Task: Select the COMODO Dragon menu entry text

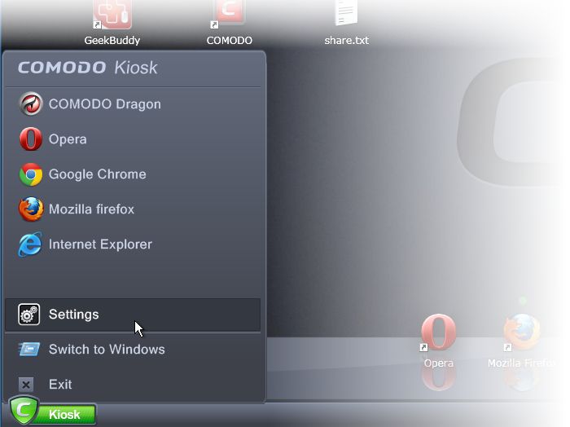Action: pyautogui.click(x=105, y=104)
